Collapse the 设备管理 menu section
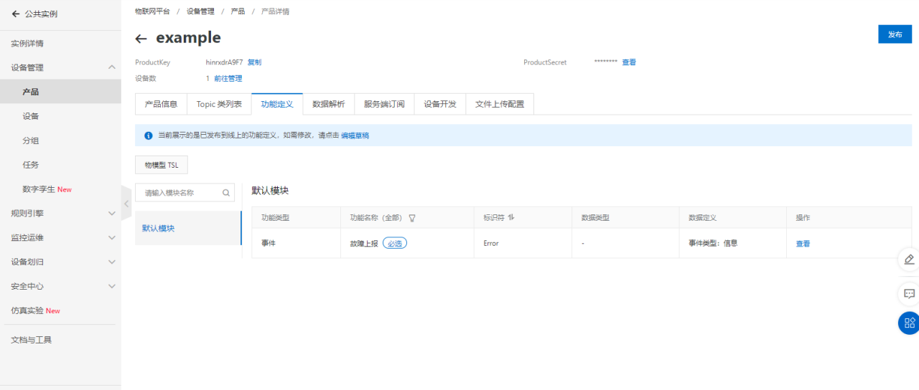 pyautogui.click(x=111, y=67)
